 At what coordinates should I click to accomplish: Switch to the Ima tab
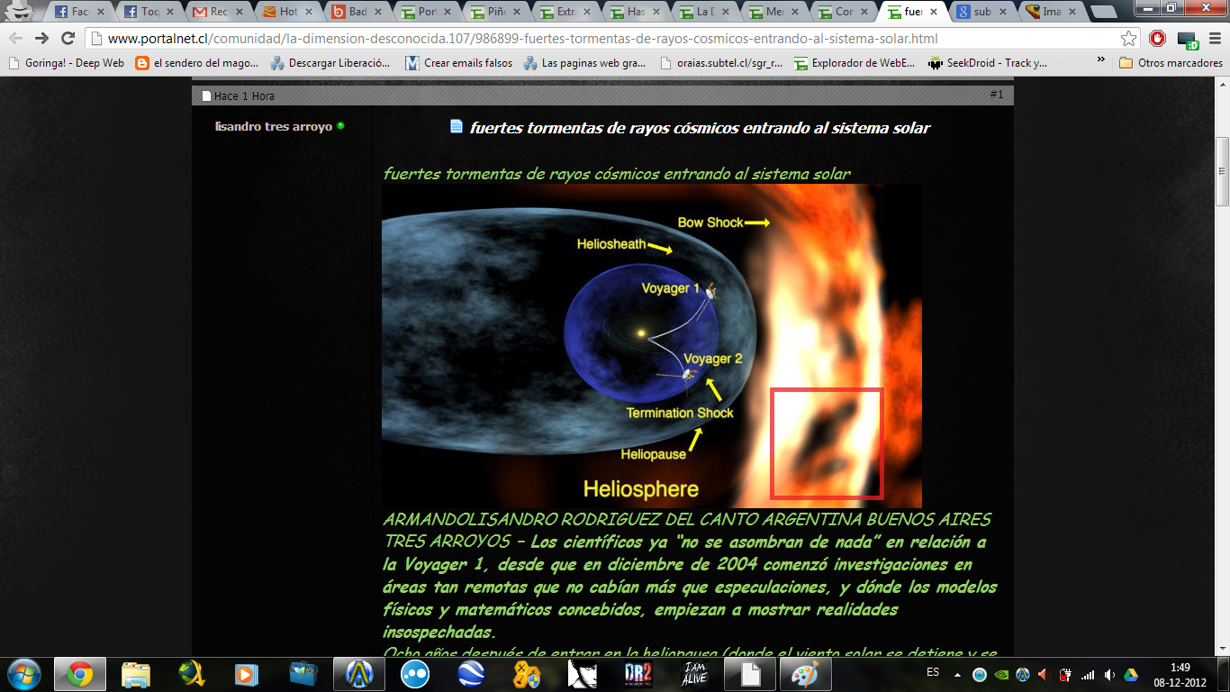pyautogui.click(x=1052, y=13)
